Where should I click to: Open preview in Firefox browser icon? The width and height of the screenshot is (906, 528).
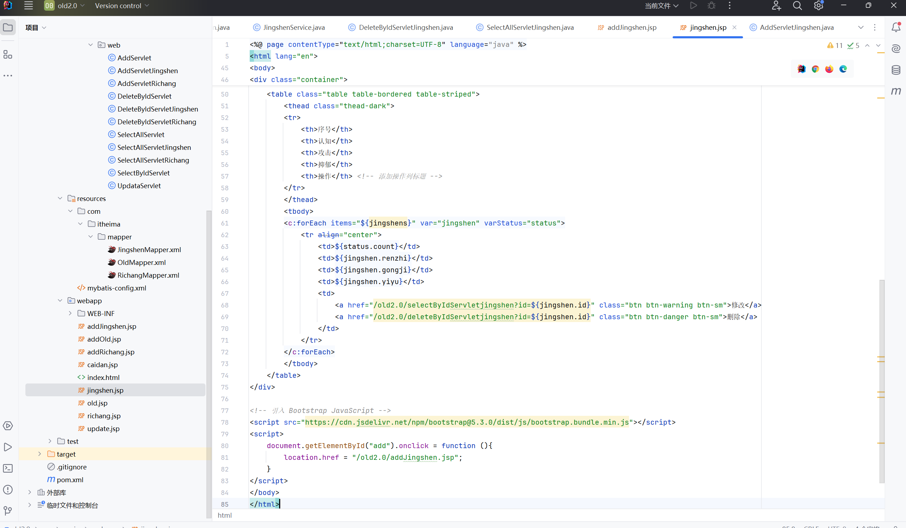tap(829, 69)
